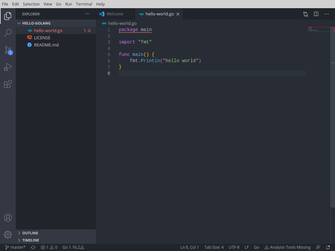
Task: Click the errors and warnings count
Action: [x=49, y=247]
